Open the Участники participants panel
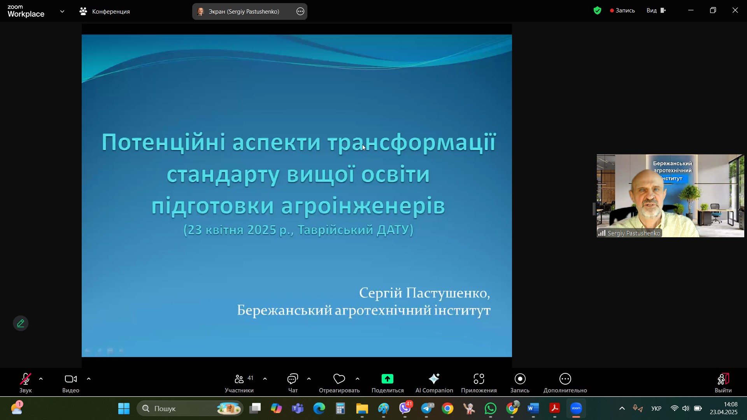Viewport: 747px width, 420px height. click(239, 383)
